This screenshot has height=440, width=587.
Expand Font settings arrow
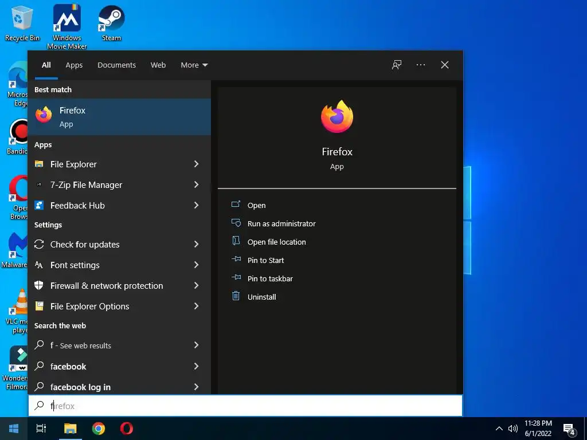coord(196,265)
